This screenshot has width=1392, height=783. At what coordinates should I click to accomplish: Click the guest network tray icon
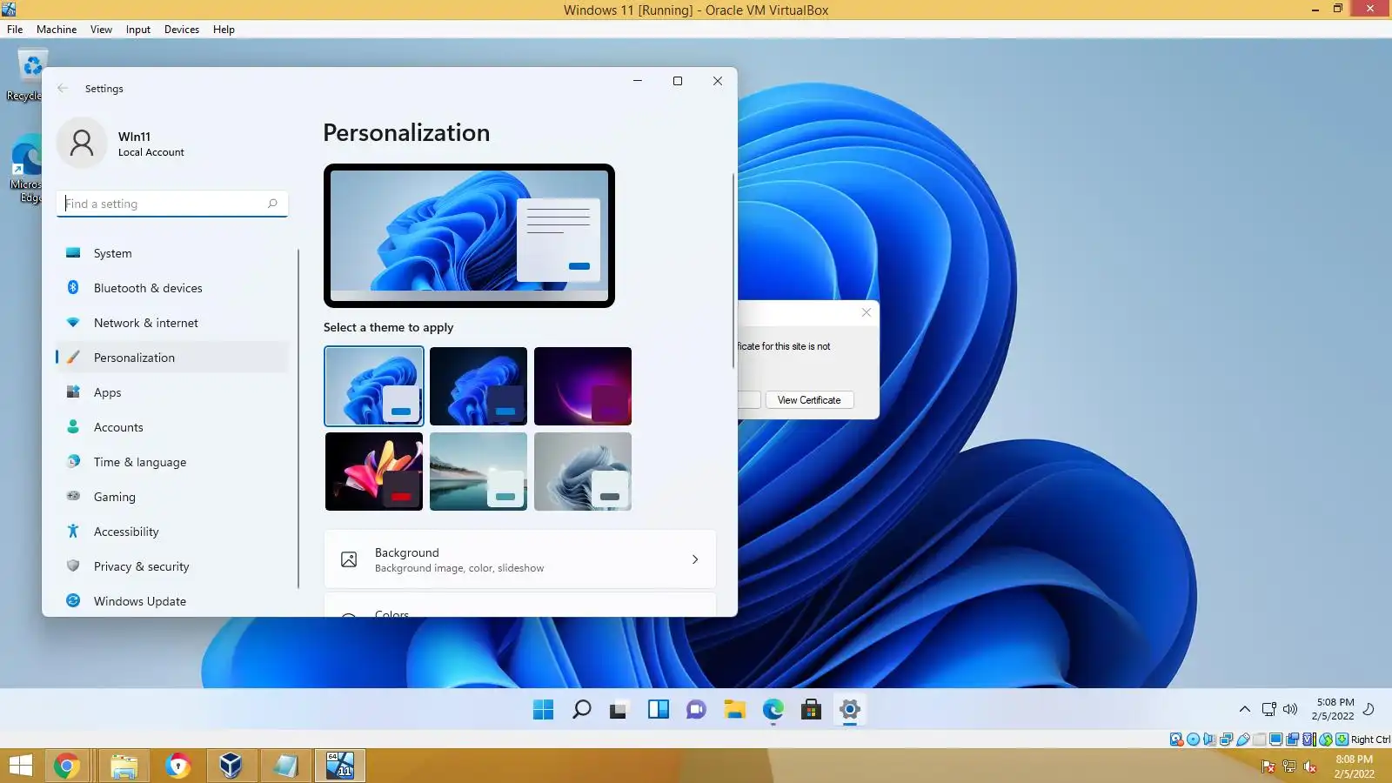click(1269, 709)
